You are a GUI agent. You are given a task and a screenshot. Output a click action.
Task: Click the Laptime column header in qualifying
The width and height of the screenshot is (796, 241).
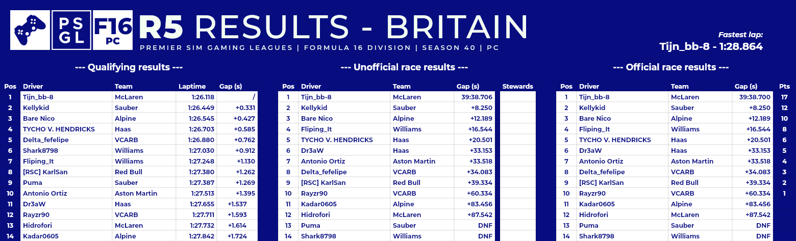pyautogui.click(x=192, y=87)
